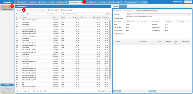Click into the ID filter field
The width and height of the screenshot is (193, 94).
pyautogui.click(x=22, y=14)
